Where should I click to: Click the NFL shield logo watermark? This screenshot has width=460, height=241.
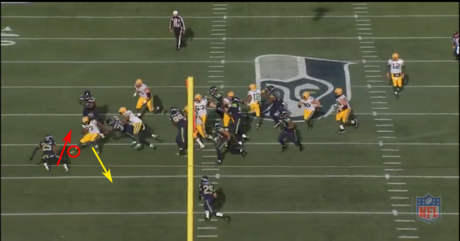tap(428, 208)
